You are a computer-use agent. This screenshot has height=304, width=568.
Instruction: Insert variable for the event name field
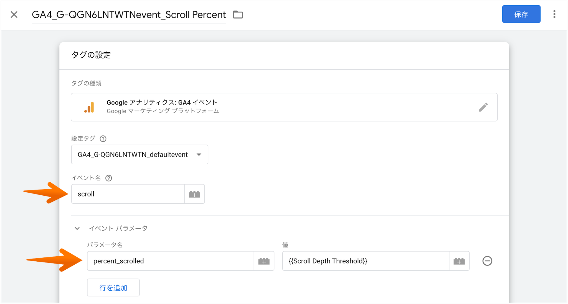194,194
